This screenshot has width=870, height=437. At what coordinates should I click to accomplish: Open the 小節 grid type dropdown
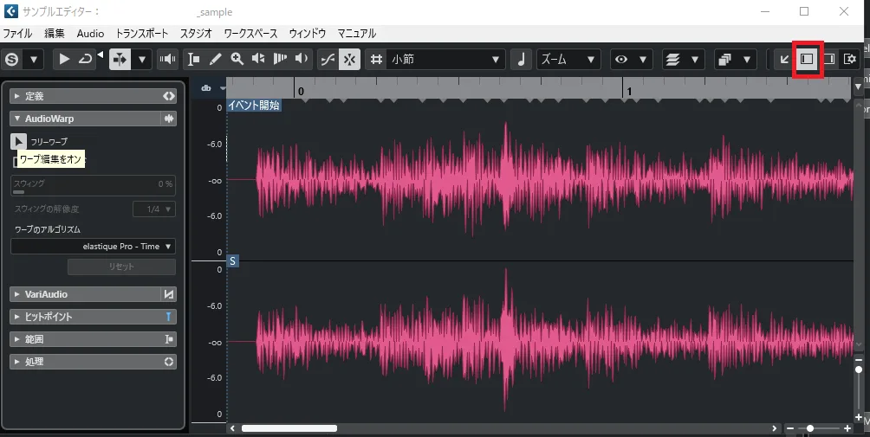click(x=446, y=59)
